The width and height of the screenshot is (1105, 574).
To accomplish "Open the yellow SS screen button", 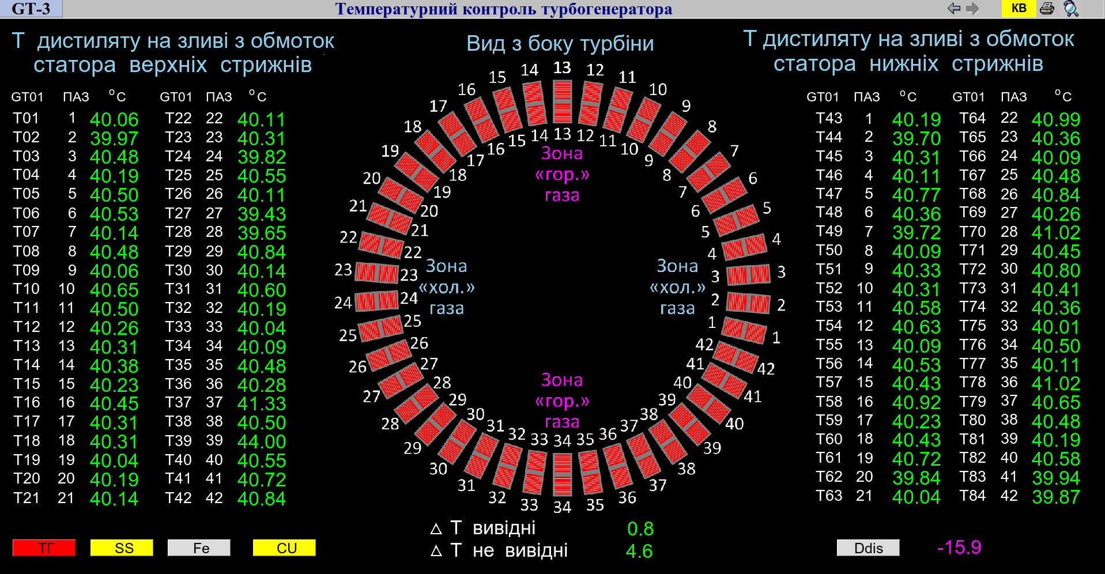I will [122, 547].
